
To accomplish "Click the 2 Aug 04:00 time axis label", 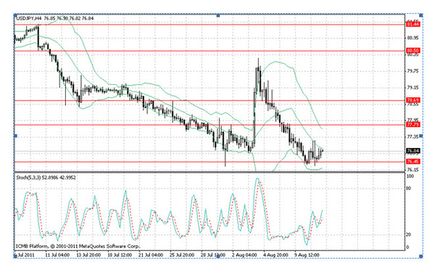I will (x=244, y=255).
